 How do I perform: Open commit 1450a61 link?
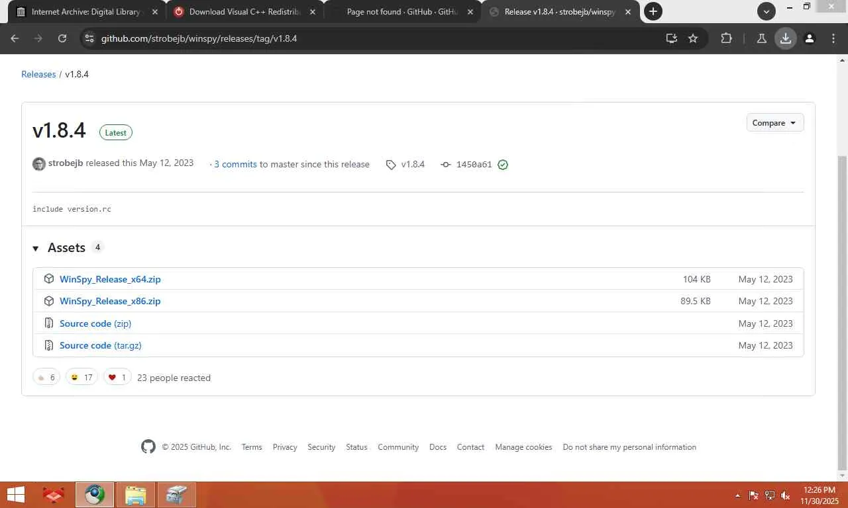point(474,165)
